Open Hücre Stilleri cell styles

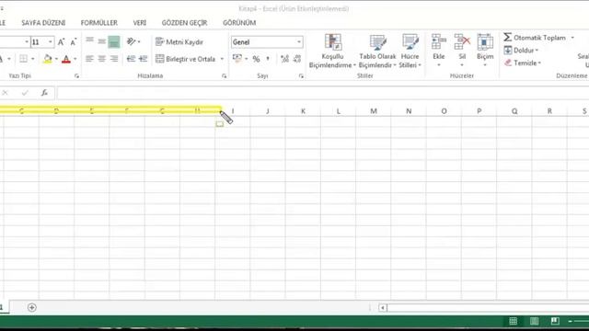pos(410,51)
